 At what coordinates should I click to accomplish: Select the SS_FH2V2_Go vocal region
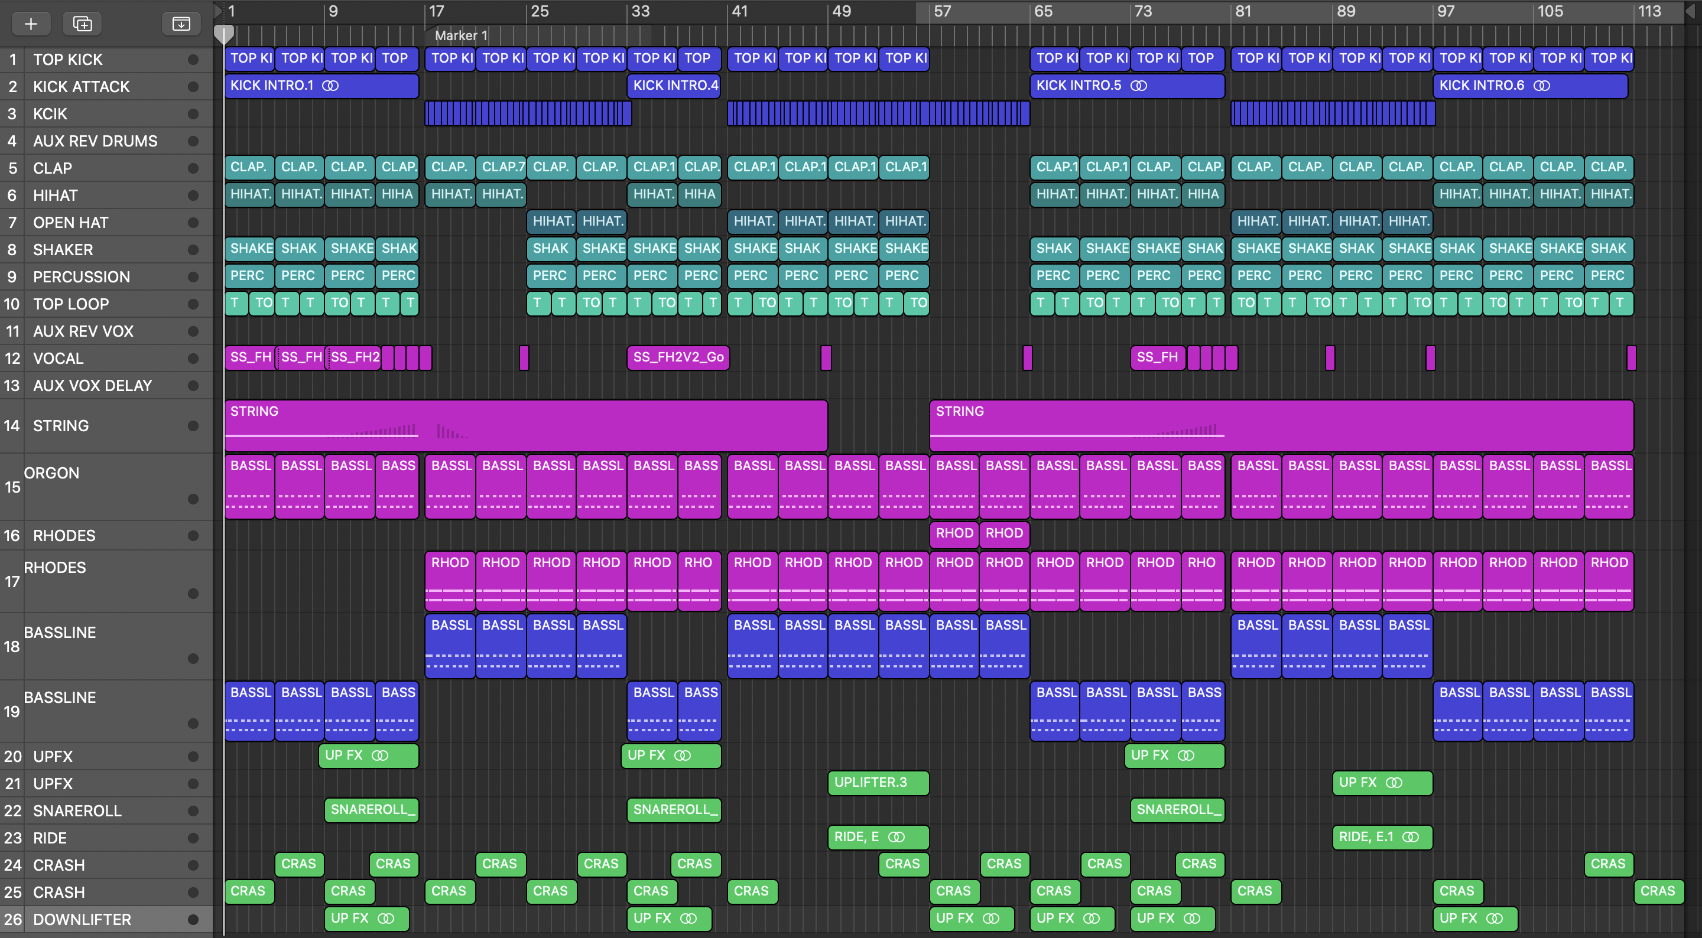(x=678, y=357)
